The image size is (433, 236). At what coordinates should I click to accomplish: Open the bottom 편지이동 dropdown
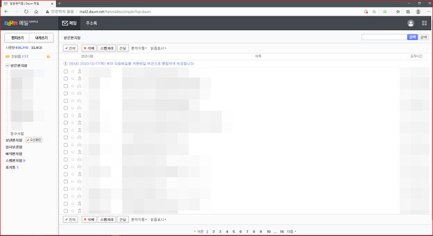click(139, 220)
